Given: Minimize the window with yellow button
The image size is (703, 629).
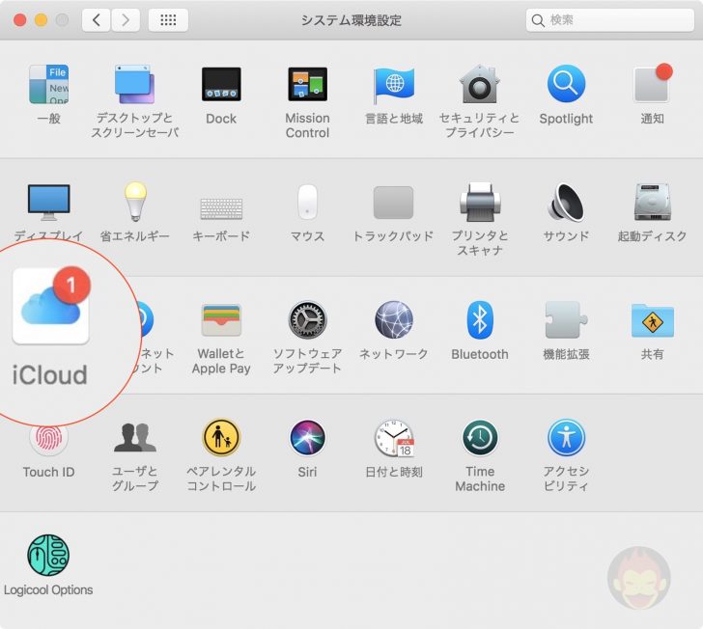Looking at the screenshot, I should click(41, 20).
